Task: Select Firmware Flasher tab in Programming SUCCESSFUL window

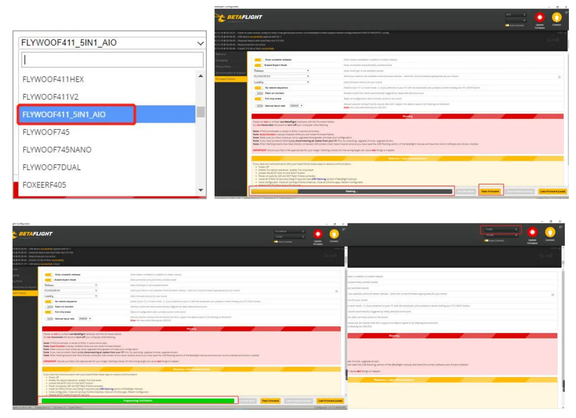Action: point(25,293)
